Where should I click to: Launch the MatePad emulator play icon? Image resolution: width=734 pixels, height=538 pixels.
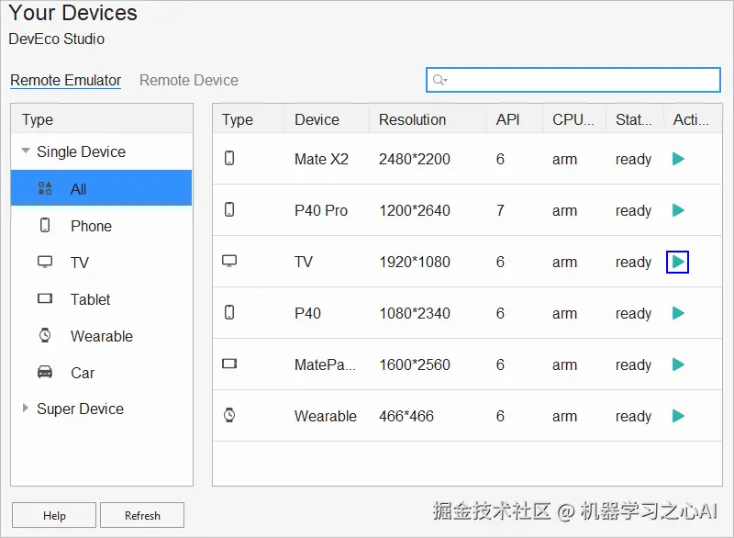tap(678, 364)
